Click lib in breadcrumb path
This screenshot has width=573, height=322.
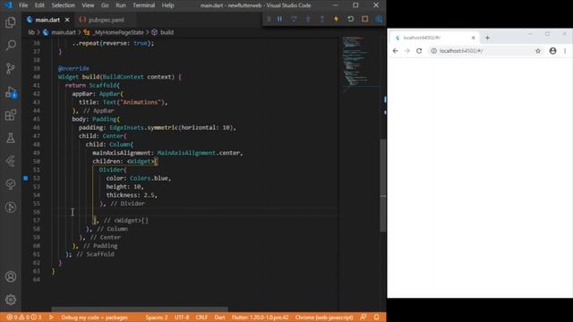(31, 32)
